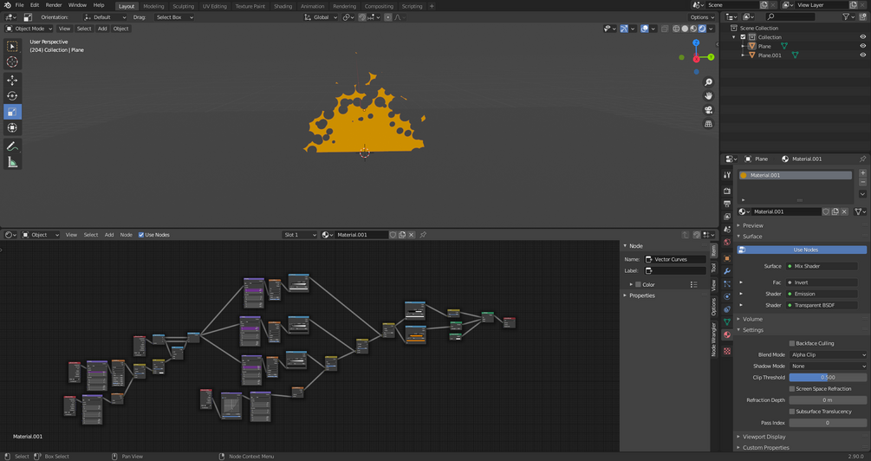Screen dimensions: 871x461
Task: Click the node Label input field
Action: click(x=676, y=270)
